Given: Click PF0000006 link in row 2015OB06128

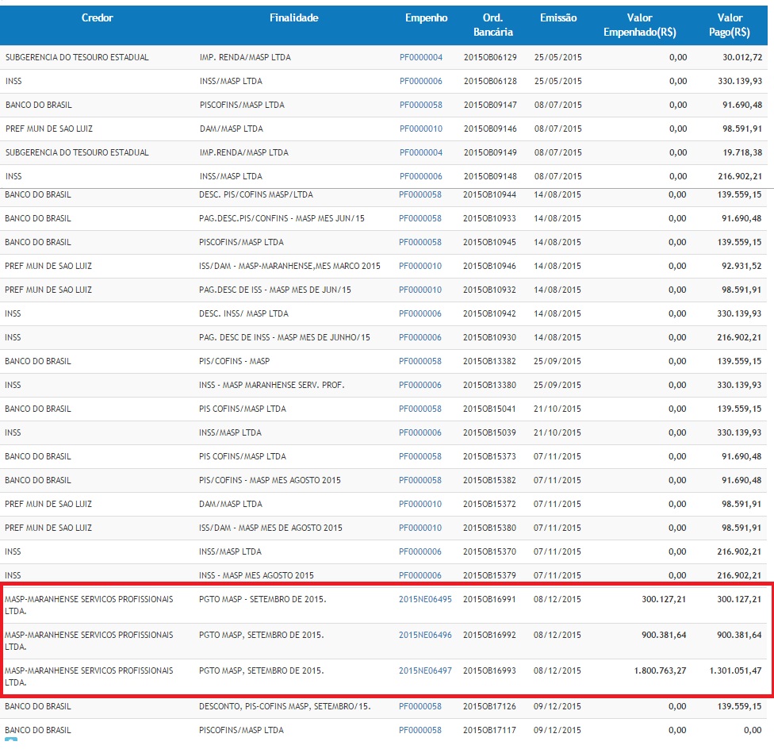Looking at the screenshot, I should tap(420, 81).
